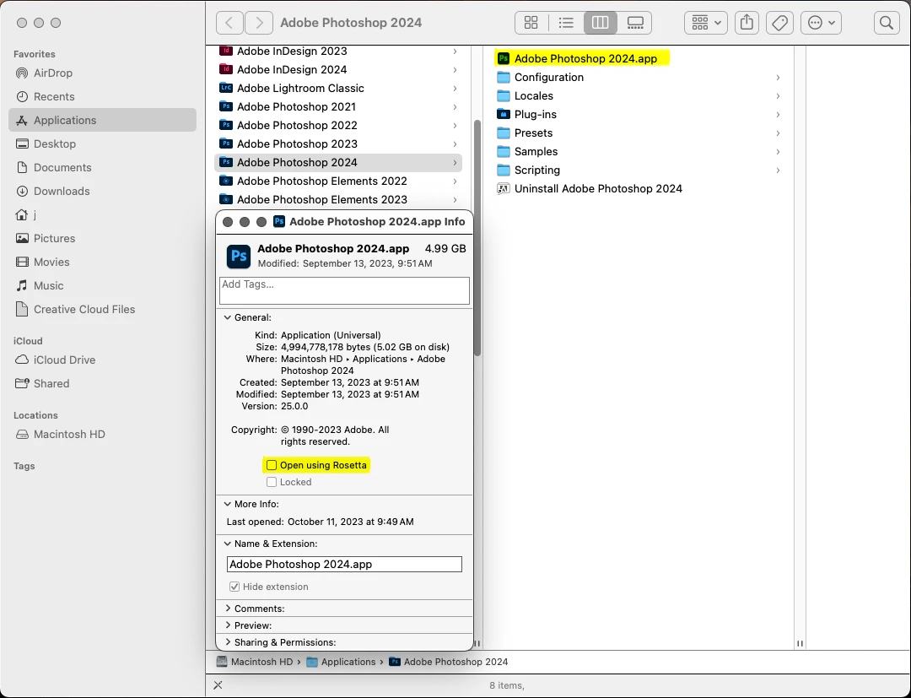Collapse the General section
The height and width of the screenshot is (698, 911).
pyautogui.click(x=228, y=317)
